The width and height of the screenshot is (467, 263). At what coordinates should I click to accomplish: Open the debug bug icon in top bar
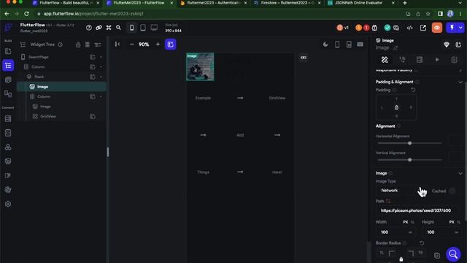[374, 28]
